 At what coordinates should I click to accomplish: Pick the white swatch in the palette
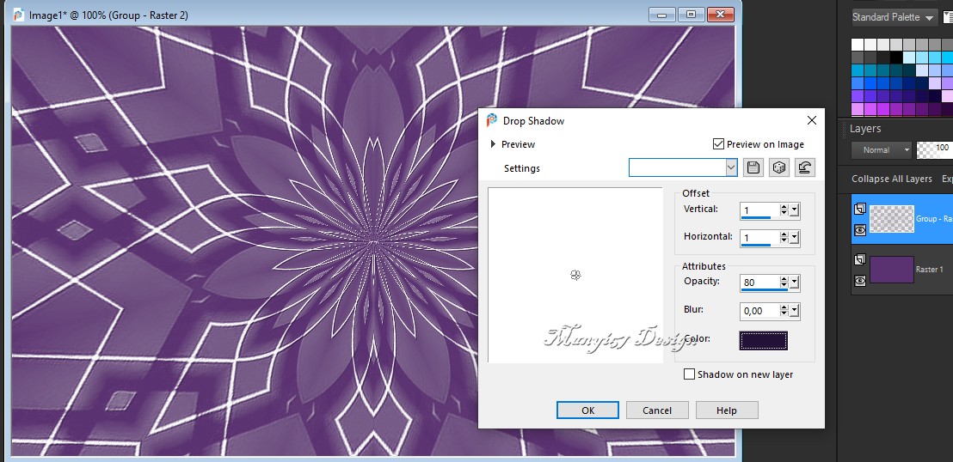[857, 45]
